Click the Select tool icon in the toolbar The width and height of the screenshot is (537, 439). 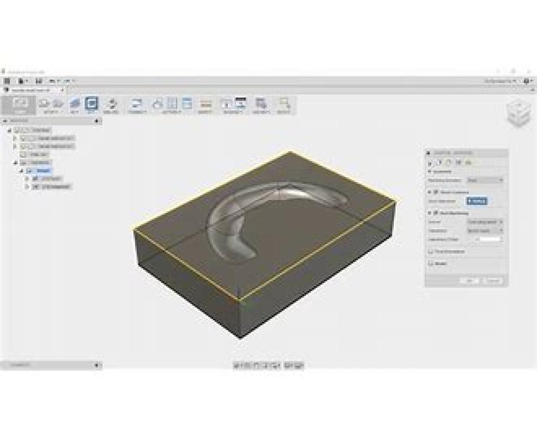point(283,104)
